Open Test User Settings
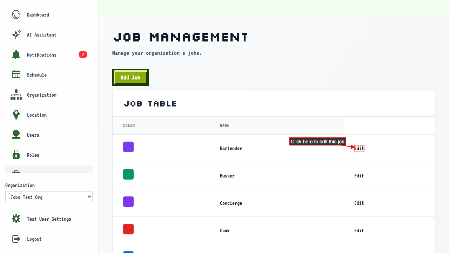The height and width of the screenshot is (253, 449). coord(49,219)
